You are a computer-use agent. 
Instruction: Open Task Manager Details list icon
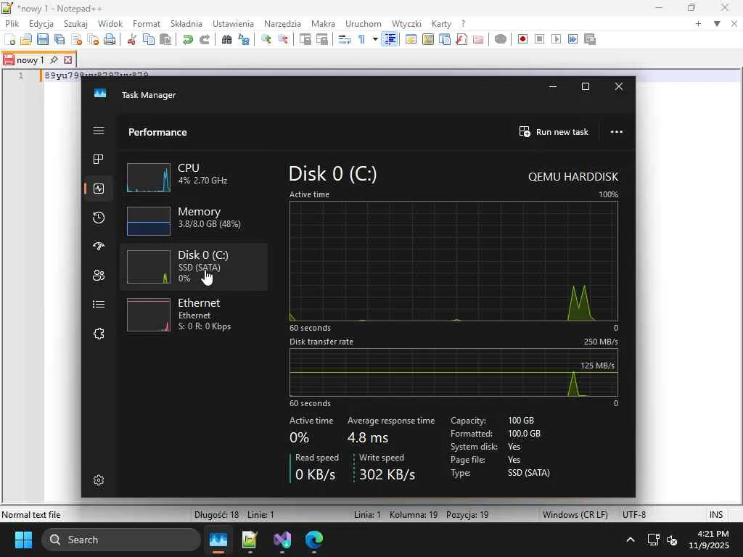click(x=99, y=304)
